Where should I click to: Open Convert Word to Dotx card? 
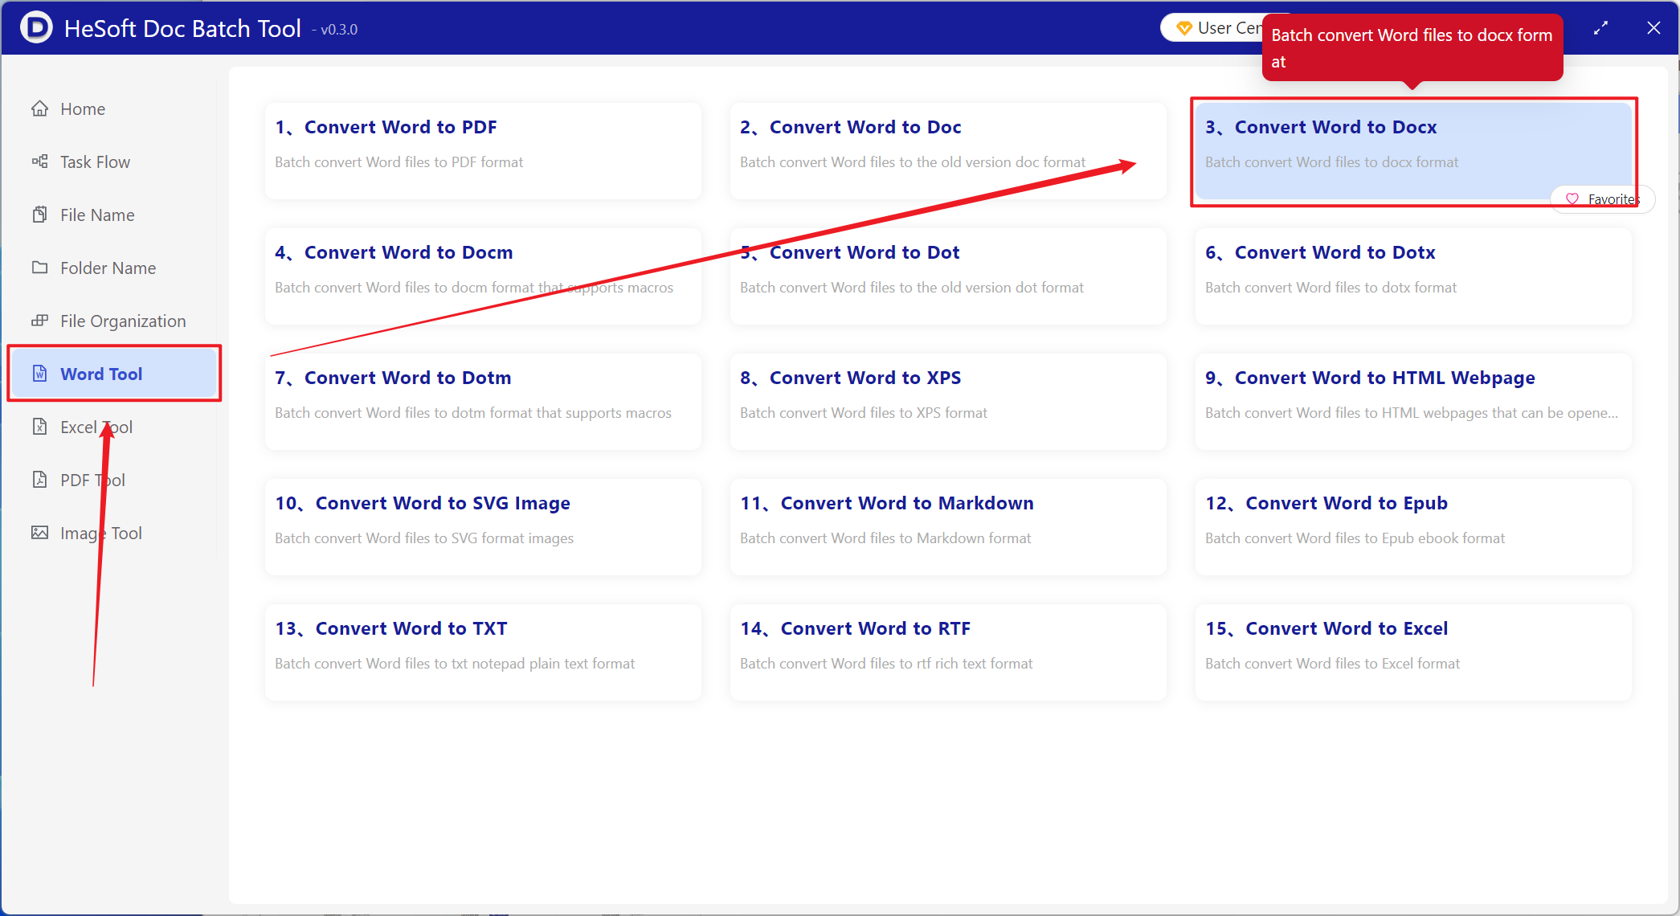click(1413, 276)
